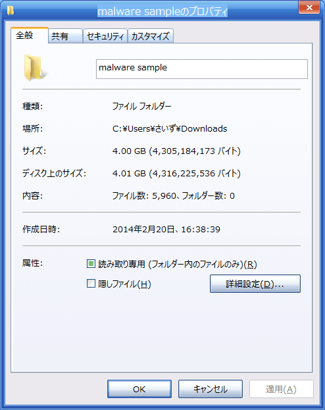325x410 pixels.
Task: Click the location path C:¥Users¥さいず¥Downloads
Action: click(170, 128)
